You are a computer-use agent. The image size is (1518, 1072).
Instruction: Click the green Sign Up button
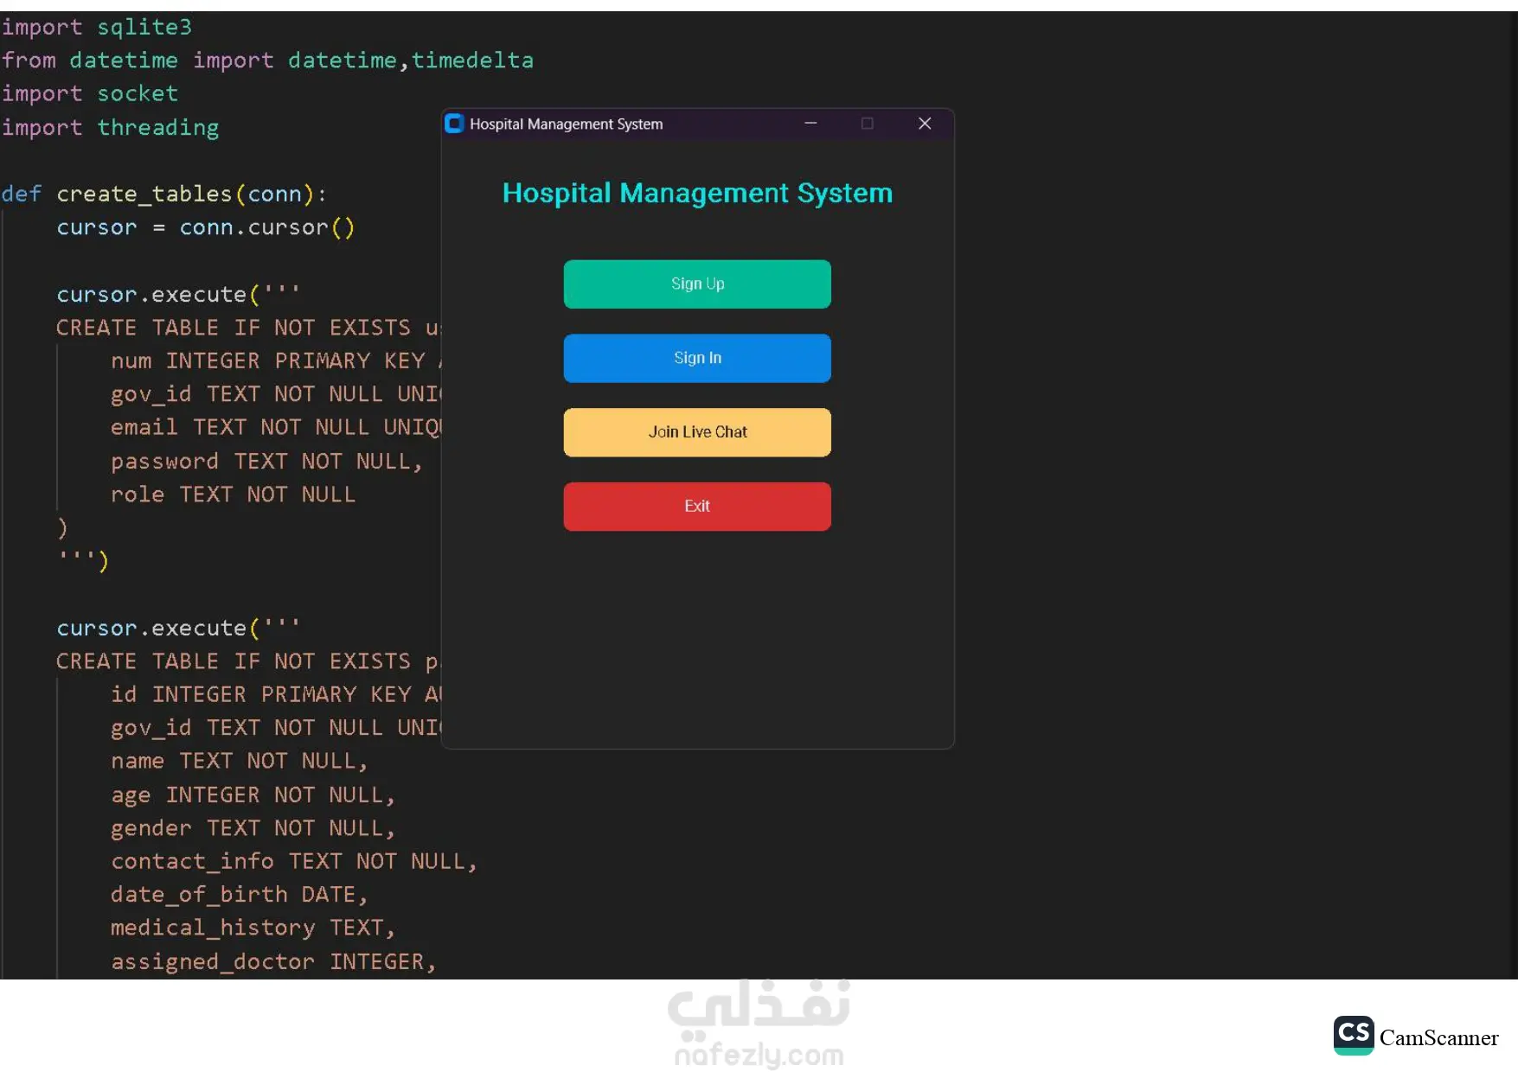[697, 284]
